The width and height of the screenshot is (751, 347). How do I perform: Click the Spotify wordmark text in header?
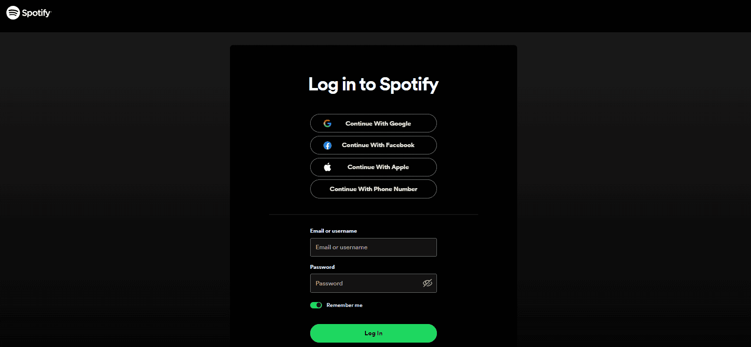click(37, 13)
